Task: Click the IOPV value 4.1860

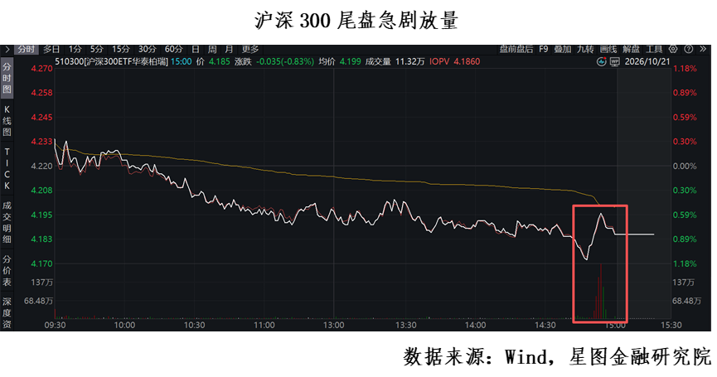Action: (467, 61)
